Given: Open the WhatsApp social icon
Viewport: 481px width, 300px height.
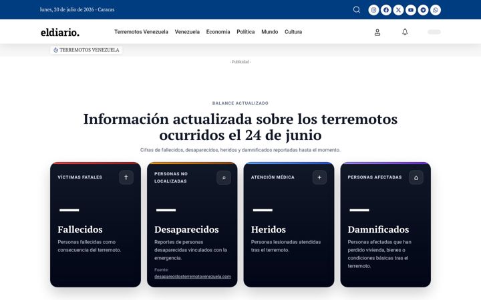Looking at the screenshot, I should click(436, 10).
